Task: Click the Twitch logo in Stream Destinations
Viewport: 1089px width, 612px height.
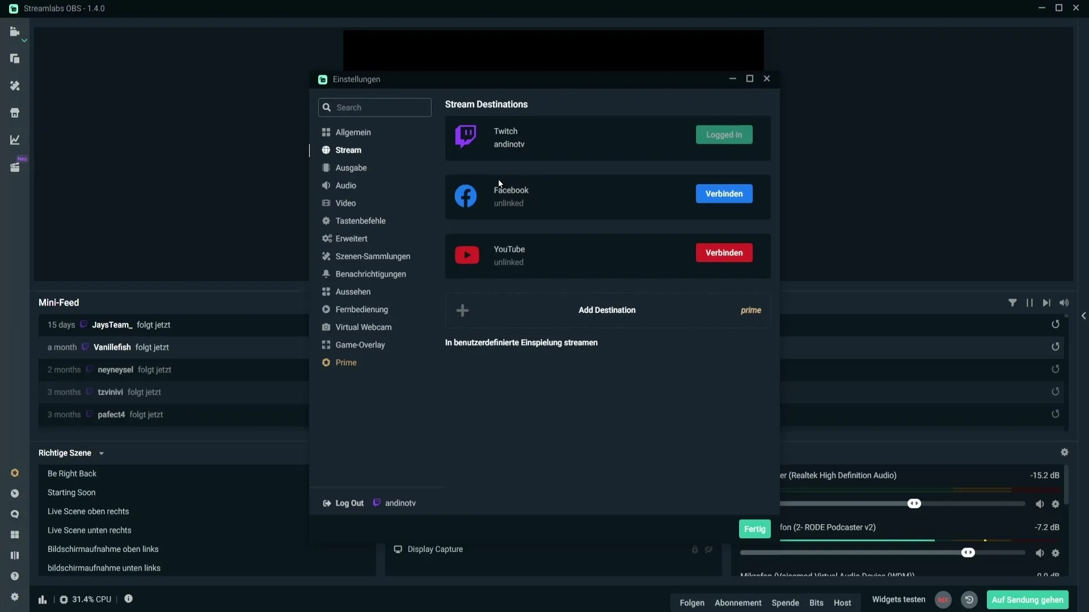Action: pyautogui.click(x=466, y=137)
